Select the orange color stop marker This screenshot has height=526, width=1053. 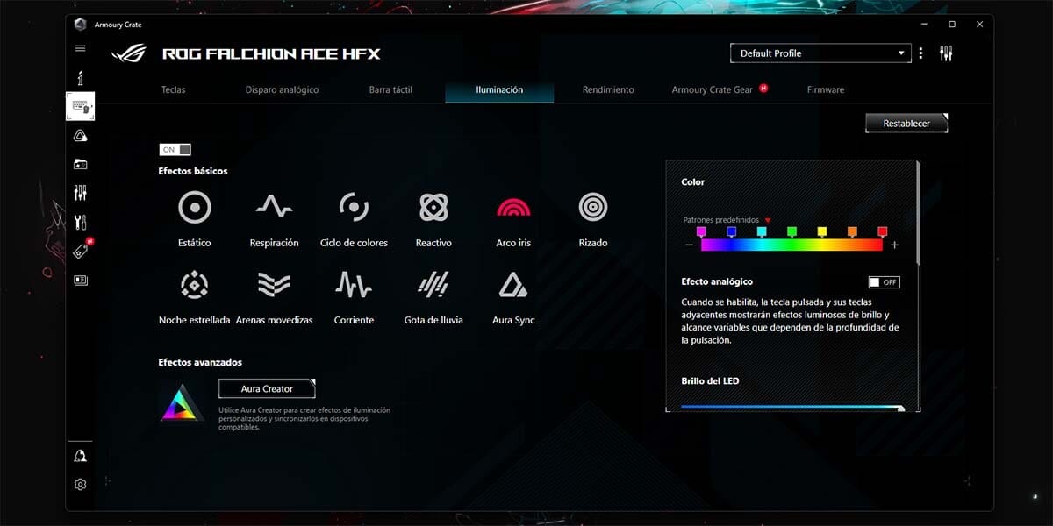click(x=852, y=232)
